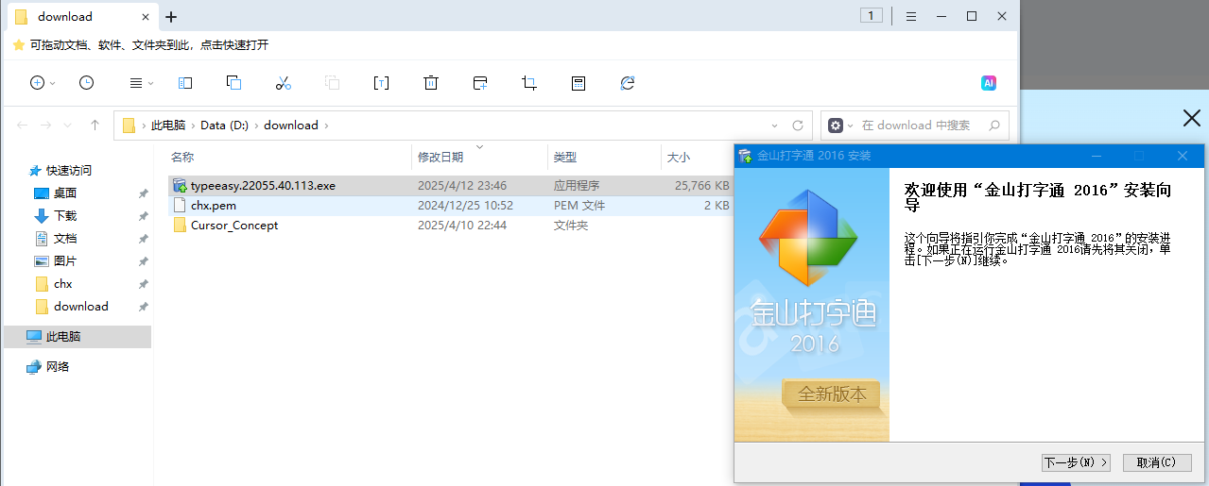The image size is (1209, 486).
Task: Click in the download search field
Action: [x=916, y=125]
